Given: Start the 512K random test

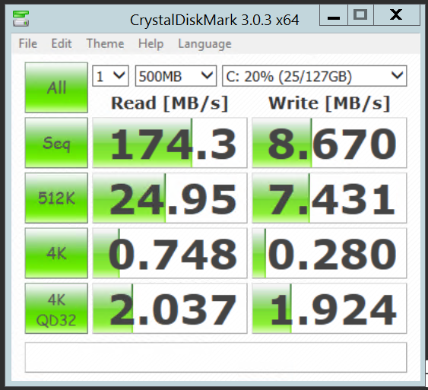Looking at the screenshot, I should tap(56, 198).
